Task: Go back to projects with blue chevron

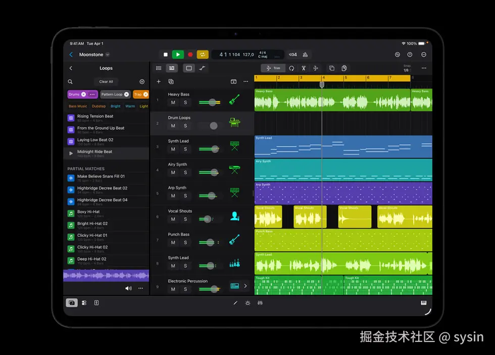Action: click(71, 55)
